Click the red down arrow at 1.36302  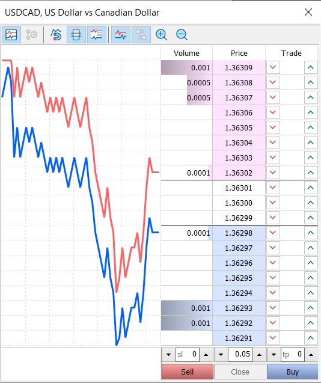[x=273, y=173]
